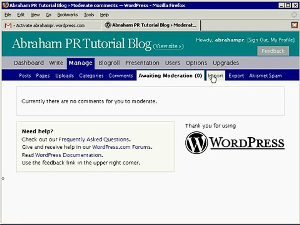This screenshot has width=300, height=225.
Task: Go to the Dashboard section
Action: coord(29,63)
